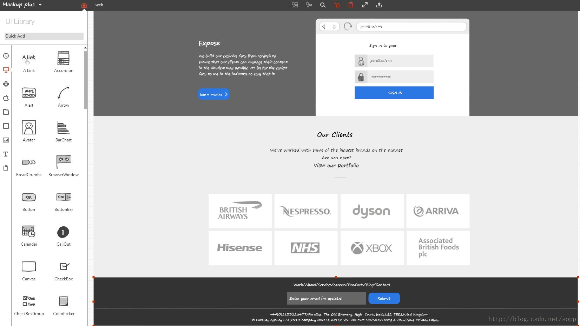This screenshot has width=580, height=326.
Task: Select the image components category icon
Action: coord(6,140)
